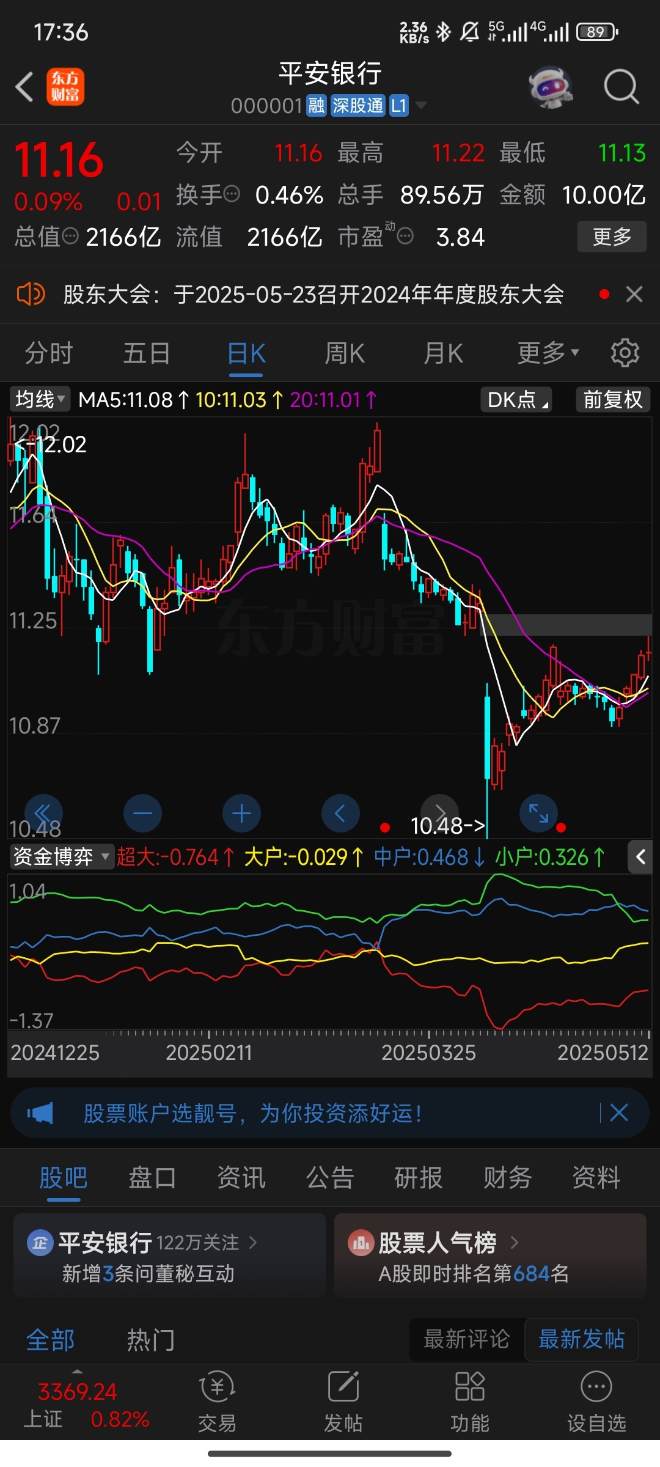Tap the back arrow at top left
The image size is (660, 1467).
click(x=24, y=87)
